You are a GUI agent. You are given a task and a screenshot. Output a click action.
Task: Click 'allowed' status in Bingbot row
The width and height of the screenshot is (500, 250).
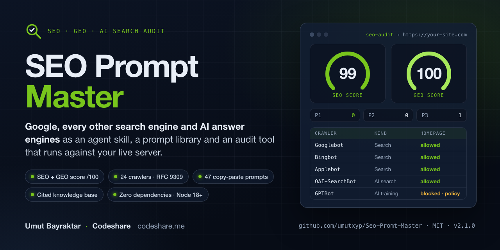point(430,157)
